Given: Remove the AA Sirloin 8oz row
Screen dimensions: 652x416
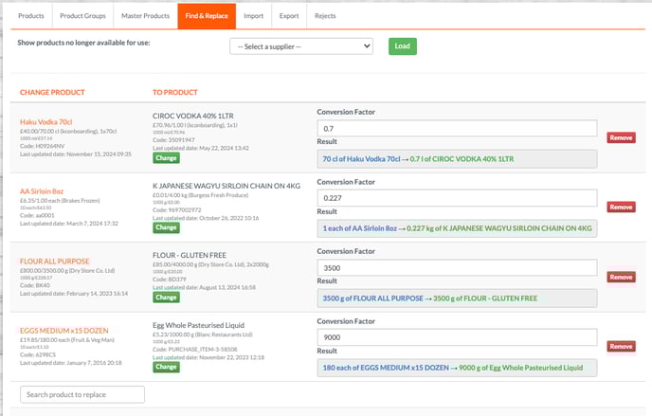Looking at the screenshot, I should point(621,207).
